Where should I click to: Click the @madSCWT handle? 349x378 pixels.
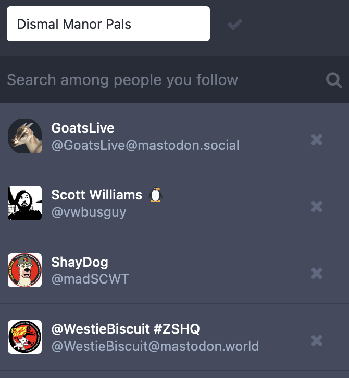coord(90,279)
